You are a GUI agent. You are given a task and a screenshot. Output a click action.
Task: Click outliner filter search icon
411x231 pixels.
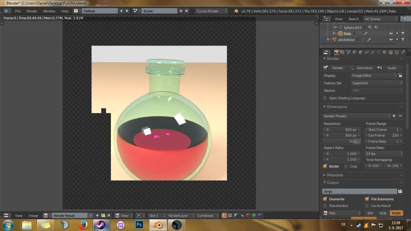tap(404, 19)
